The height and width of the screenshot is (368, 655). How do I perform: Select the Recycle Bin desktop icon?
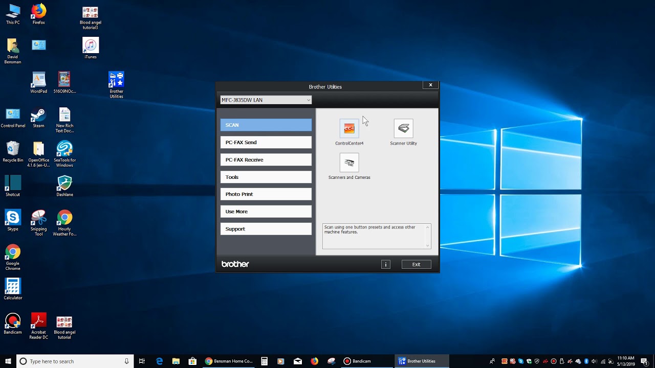click(x=13, y=152)
